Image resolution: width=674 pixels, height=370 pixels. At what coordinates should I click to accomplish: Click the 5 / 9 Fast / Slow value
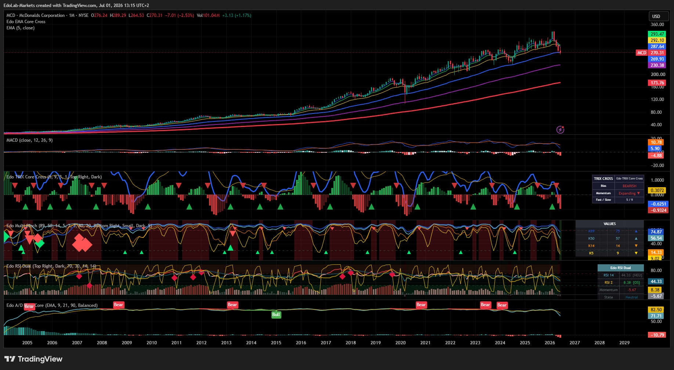pos(630,200)
